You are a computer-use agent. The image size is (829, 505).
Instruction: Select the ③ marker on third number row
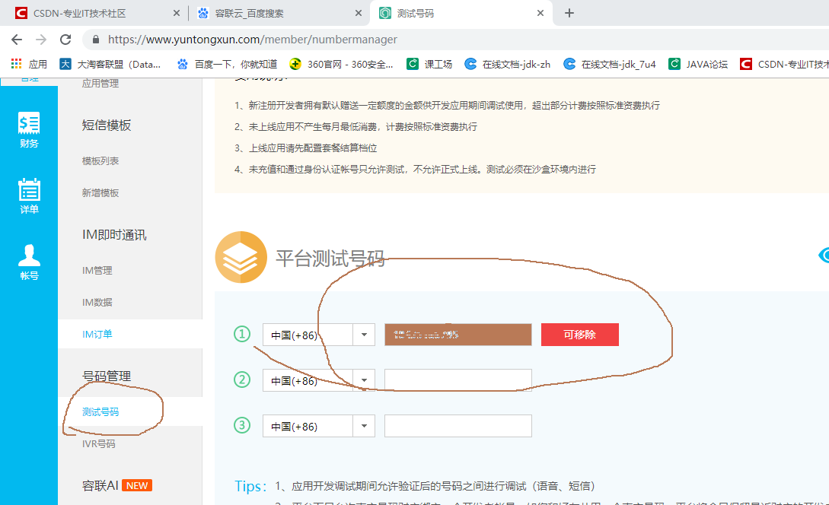point(241,425)
